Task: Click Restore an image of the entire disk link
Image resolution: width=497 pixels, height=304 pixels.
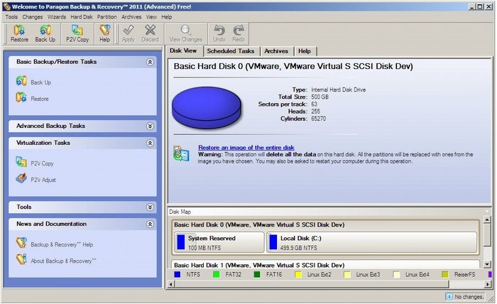Action: pyautogui.click(x=246, y=148)
